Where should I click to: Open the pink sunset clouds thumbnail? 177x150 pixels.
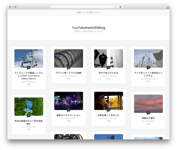[x=148, y=104]
